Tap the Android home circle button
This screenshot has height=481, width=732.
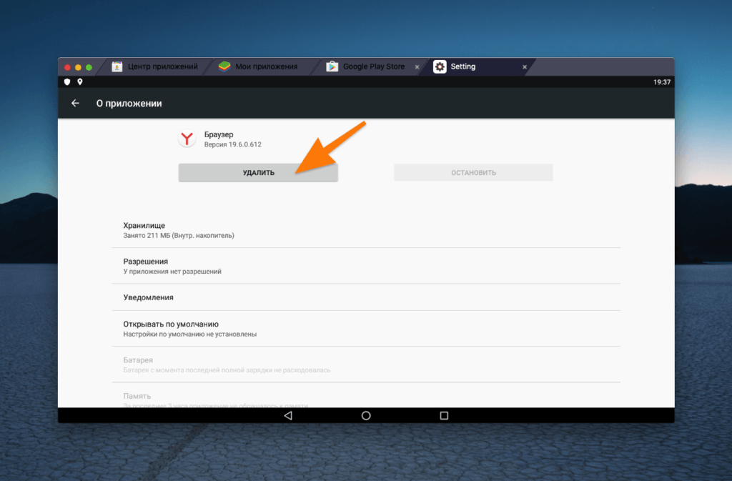[366, 415]
